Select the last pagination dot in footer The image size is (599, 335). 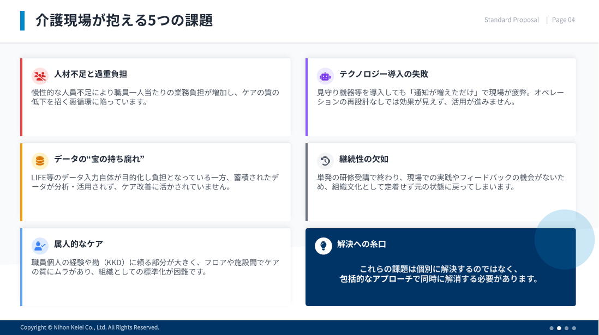pyautogui.click(x=574, y=328)
